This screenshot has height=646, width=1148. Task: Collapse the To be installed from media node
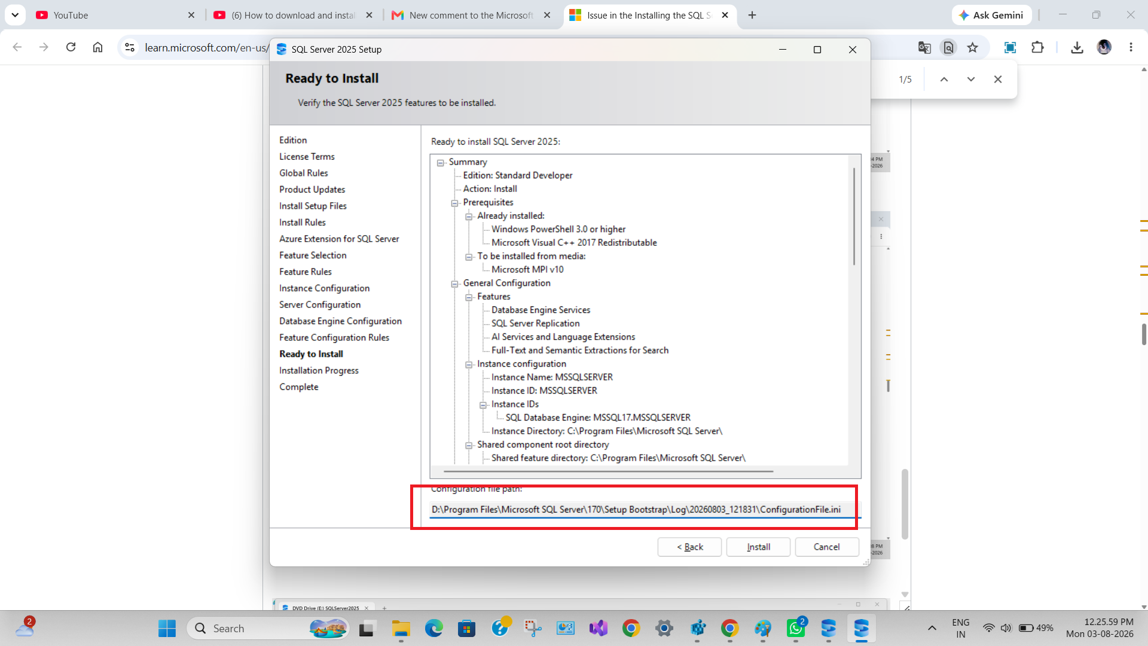[x=469, y=257]
